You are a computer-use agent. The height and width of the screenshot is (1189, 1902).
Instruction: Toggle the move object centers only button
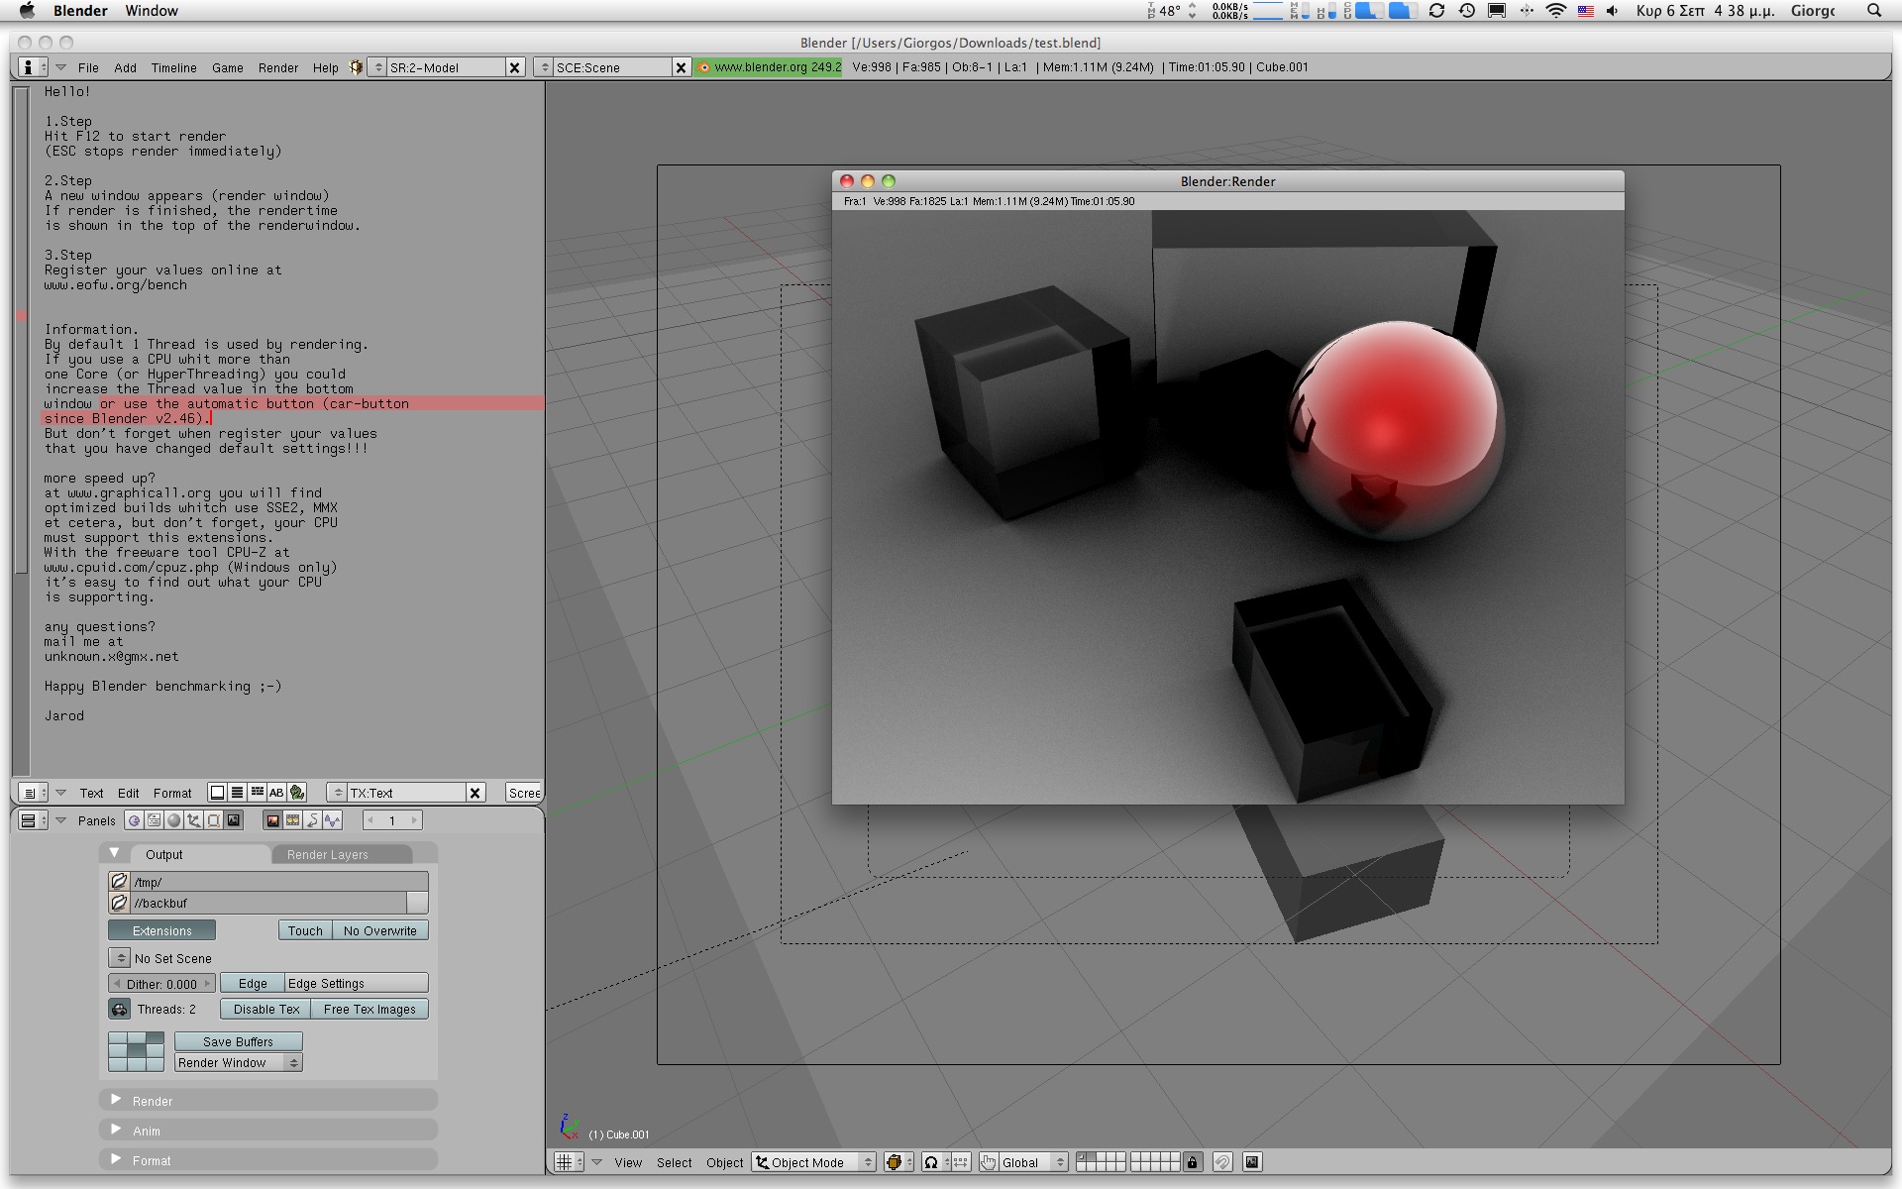960,1162
